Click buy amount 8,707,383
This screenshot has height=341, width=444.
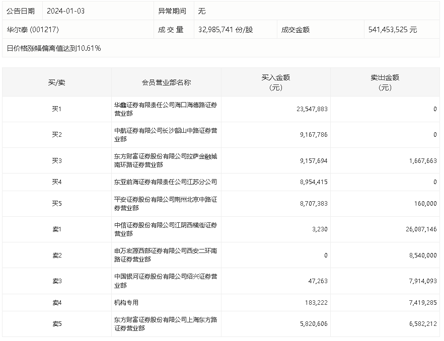pyautogui.click(x=314, y=204)
